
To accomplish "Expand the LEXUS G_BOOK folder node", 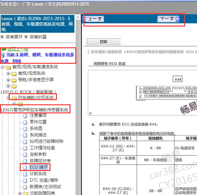I will click(8, 86).
